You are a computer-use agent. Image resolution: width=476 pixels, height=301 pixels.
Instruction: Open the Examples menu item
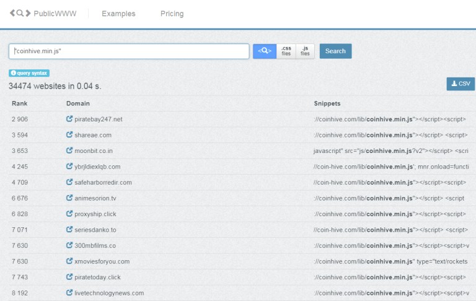click(x=118, y=14)
